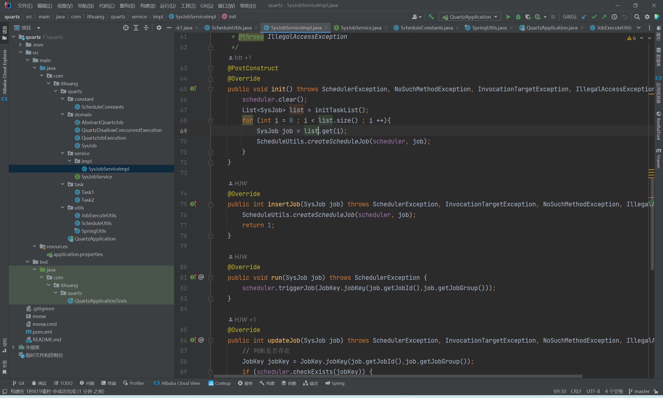The width and height of the screenshot is (663, 398).
Task: Toggle fold for the for-loop block
Action: coord(211,121)
